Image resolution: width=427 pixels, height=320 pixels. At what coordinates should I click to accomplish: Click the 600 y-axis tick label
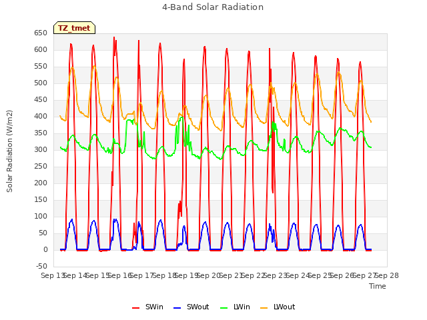coord(41,49)
